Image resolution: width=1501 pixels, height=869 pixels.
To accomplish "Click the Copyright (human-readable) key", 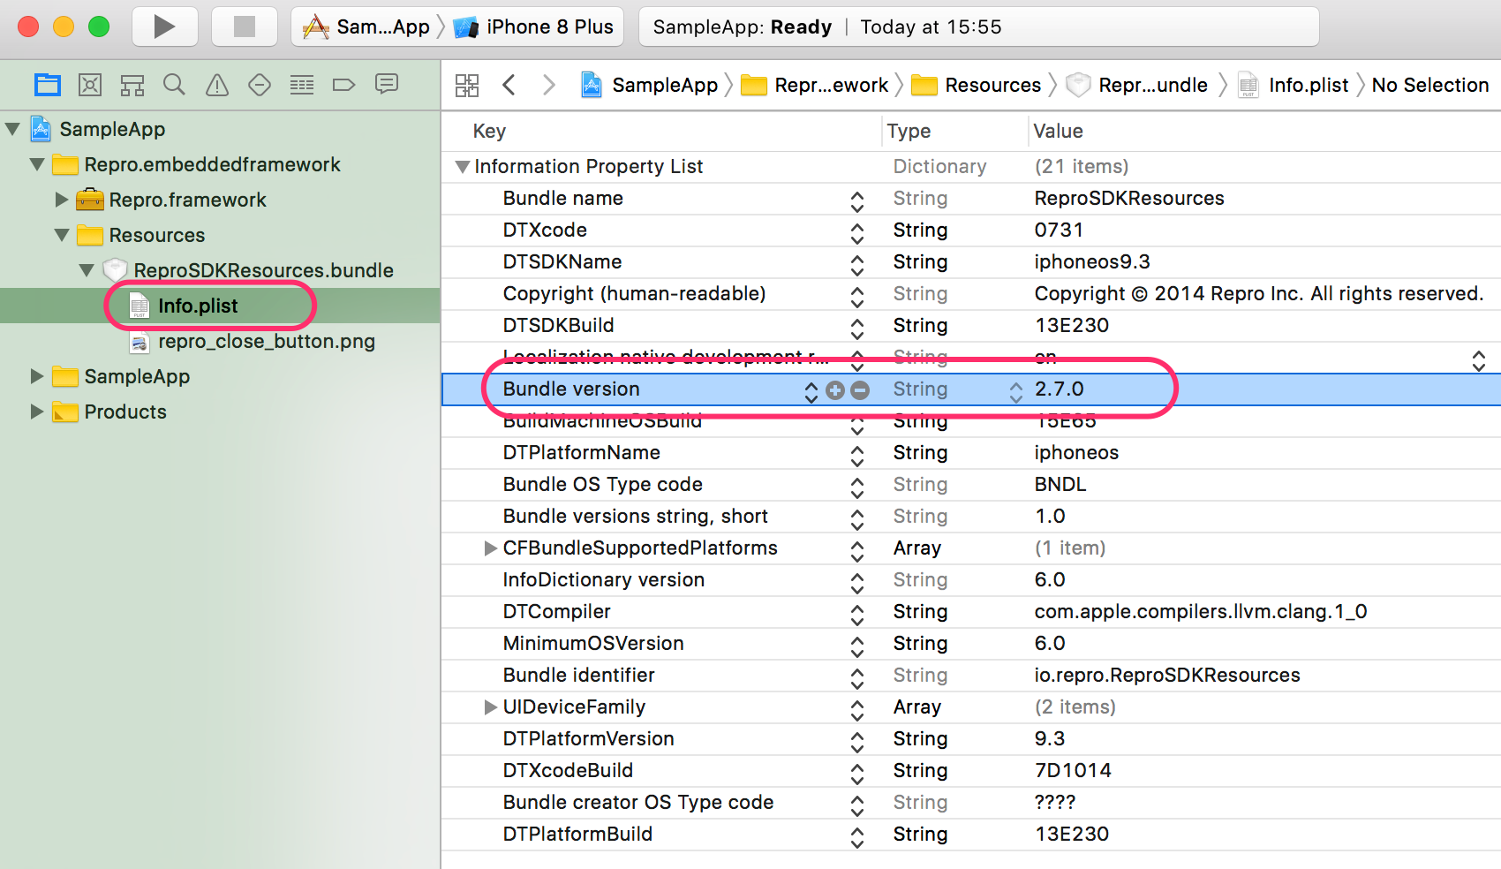I will coord(634,294).
